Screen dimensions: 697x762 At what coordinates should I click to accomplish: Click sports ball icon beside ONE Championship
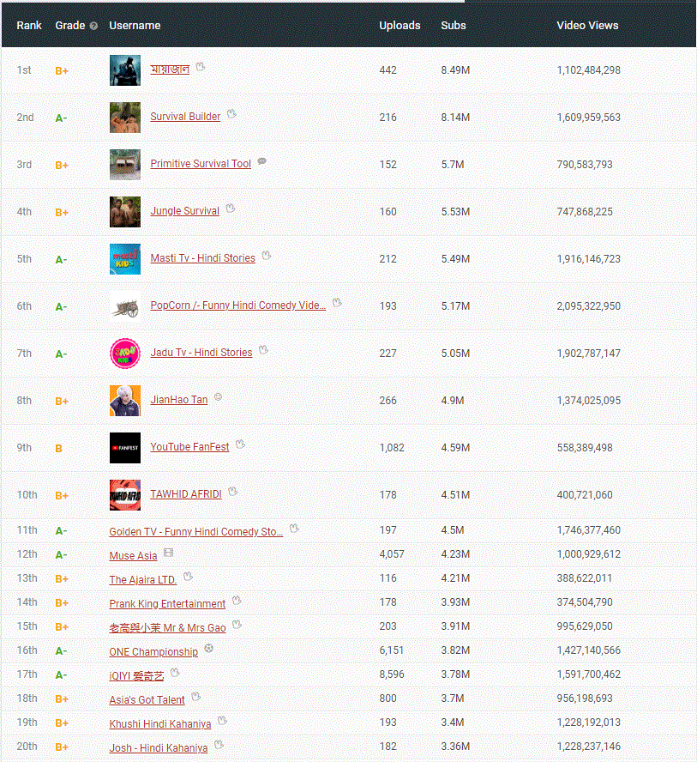tap(208, 648)
